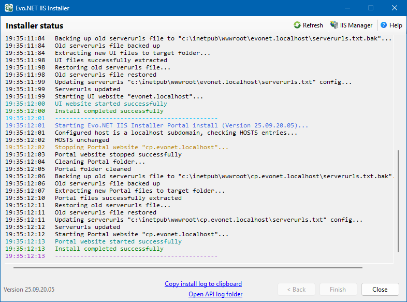Click the vertical scrollbar thumb of the log

point(398,202)
